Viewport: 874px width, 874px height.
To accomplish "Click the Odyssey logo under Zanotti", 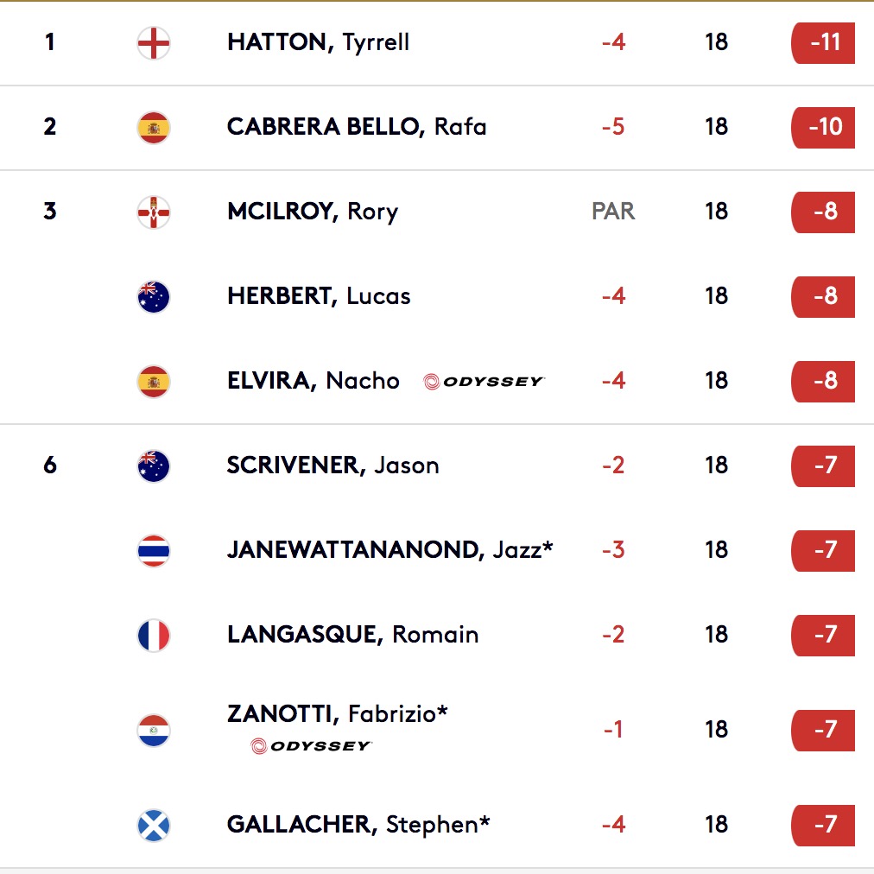I will tap(311, 746).
